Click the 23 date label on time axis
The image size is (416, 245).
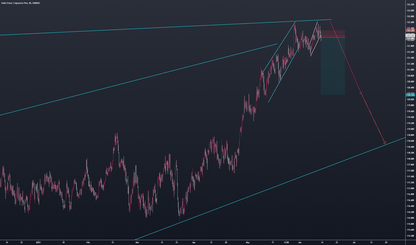(x=177, y=242)
